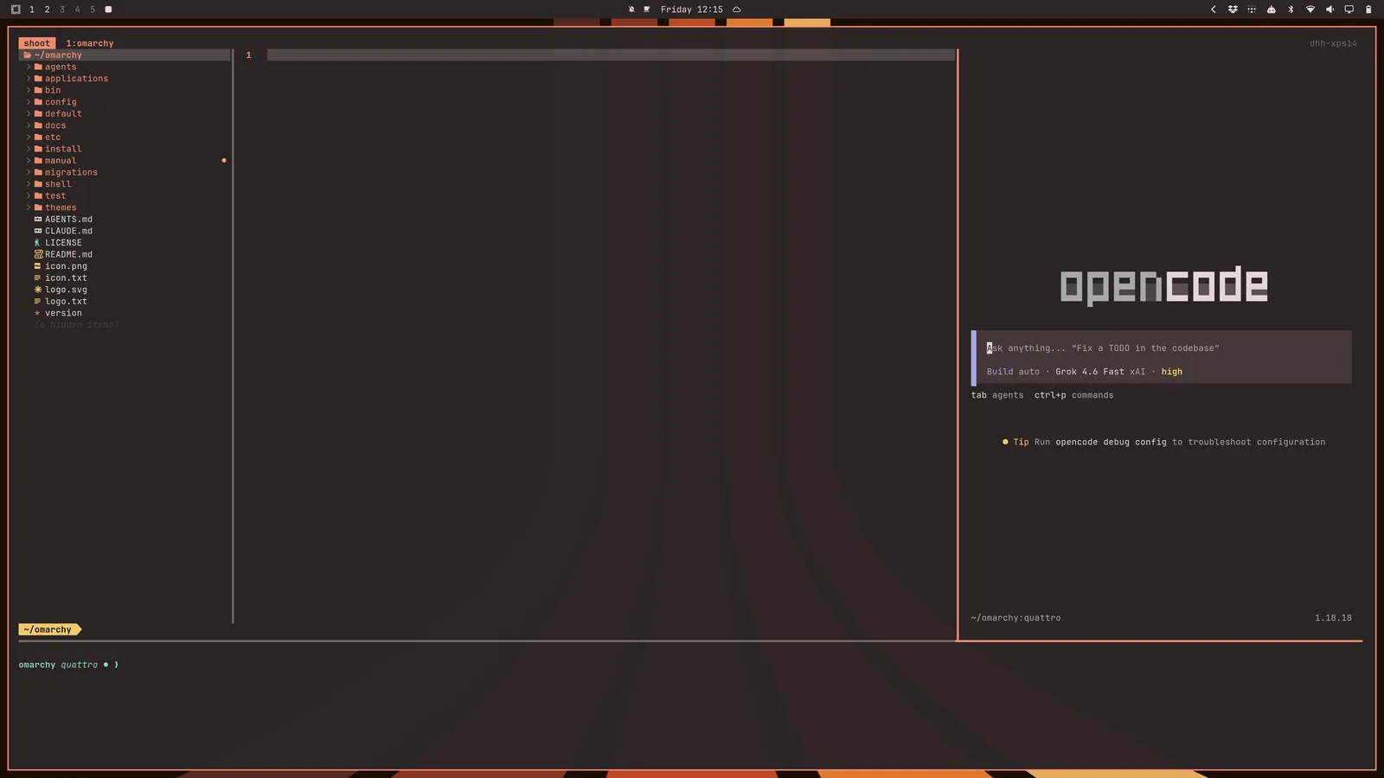Click the battery status icon
The height and width of the screenshot is (778, 1384).
click(1368, 10)
